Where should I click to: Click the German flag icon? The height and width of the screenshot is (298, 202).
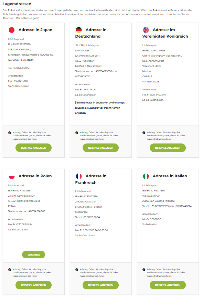click(79, 30)
